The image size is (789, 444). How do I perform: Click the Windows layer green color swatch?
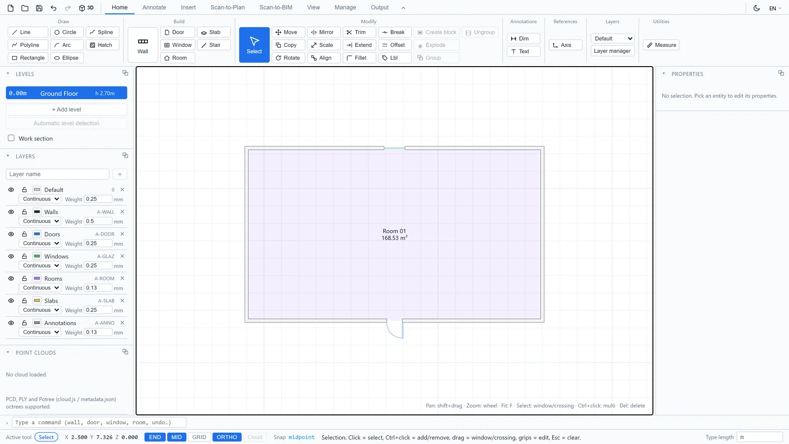coord(37,256)
